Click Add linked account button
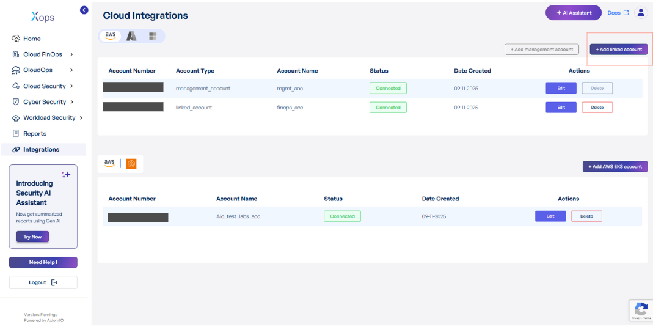This screenshot has width=653, height=330. pos(618,50)
